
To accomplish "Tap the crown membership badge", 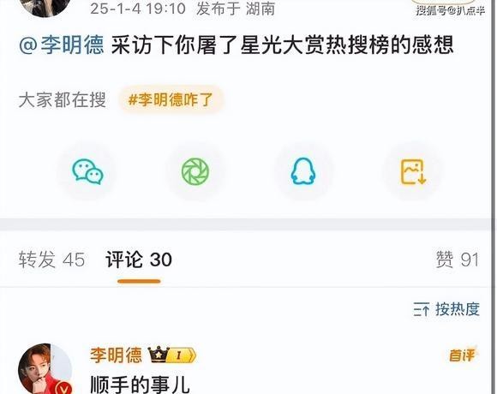I will [172, 355].
